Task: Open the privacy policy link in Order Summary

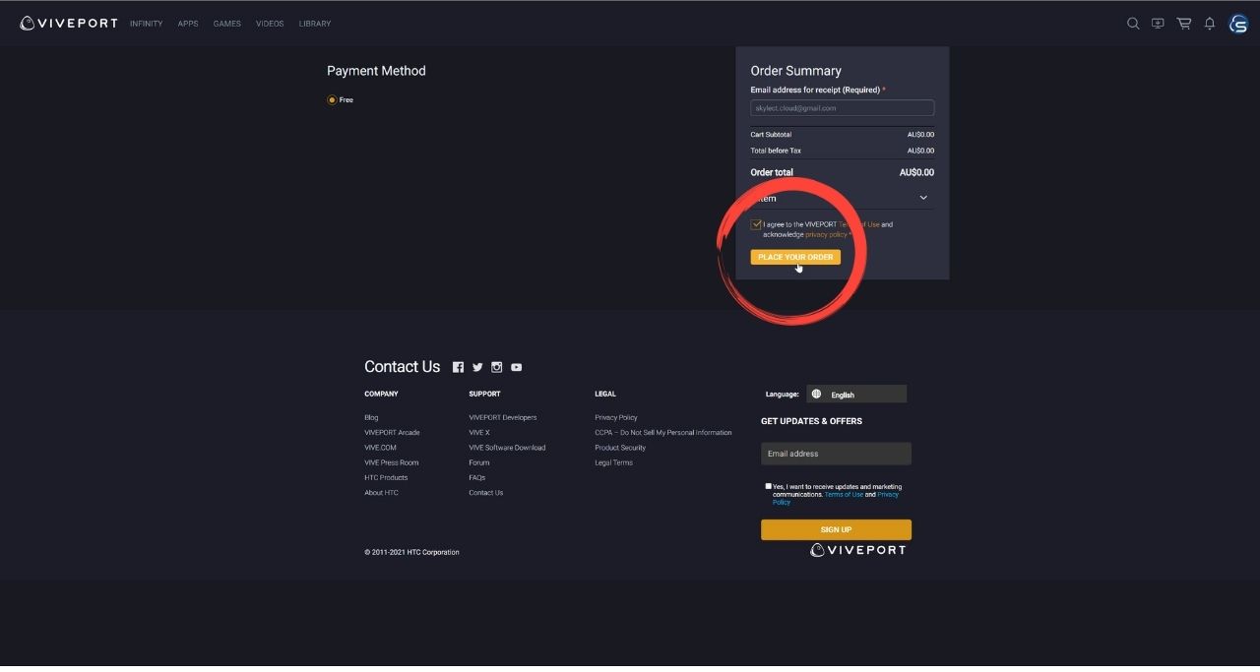Action: [x=826, y=235]
